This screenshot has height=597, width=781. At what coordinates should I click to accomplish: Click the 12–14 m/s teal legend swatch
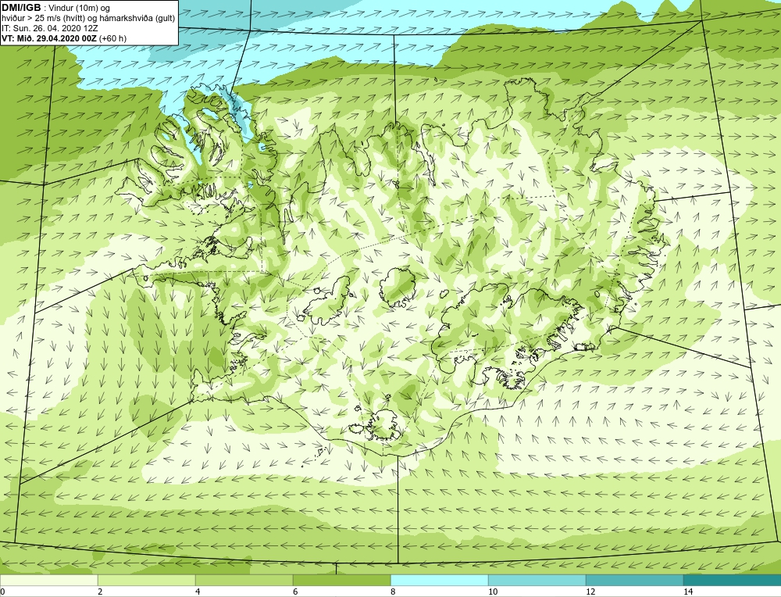pyautogui.click(x=634, y=580)
